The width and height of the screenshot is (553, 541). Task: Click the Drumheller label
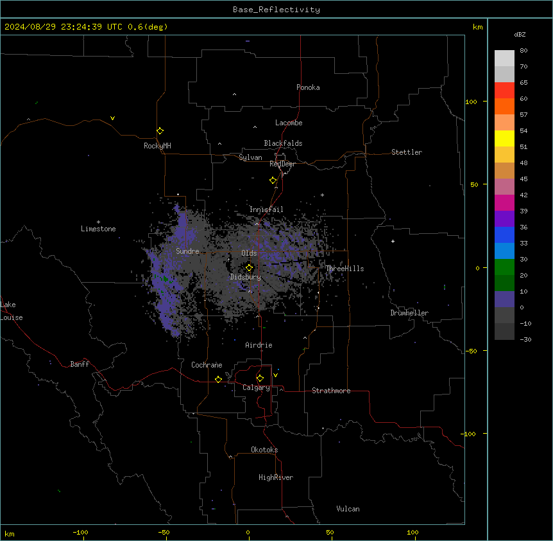409,313
